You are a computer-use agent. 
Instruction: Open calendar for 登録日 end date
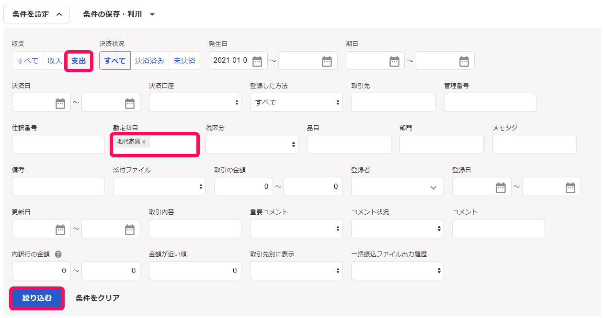coord(570,187)
